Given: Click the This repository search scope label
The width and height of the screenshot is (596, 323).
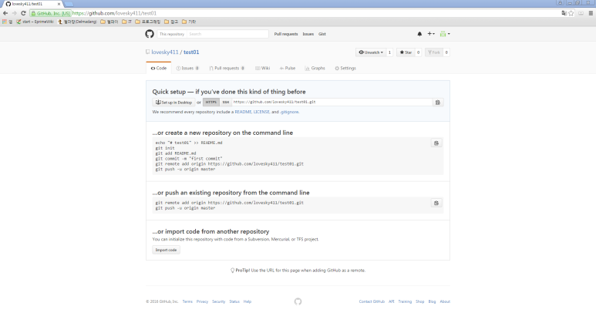Looking at the screenshot, I should [172, 34].
